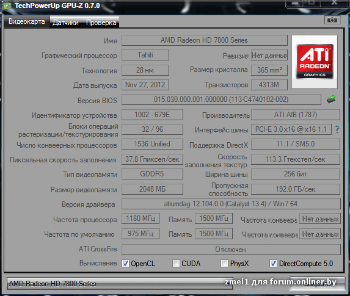The width and height of the screenshot is (350, 296).
Task: Switch to the Видеокарта tab
Action: click(26, 21)
